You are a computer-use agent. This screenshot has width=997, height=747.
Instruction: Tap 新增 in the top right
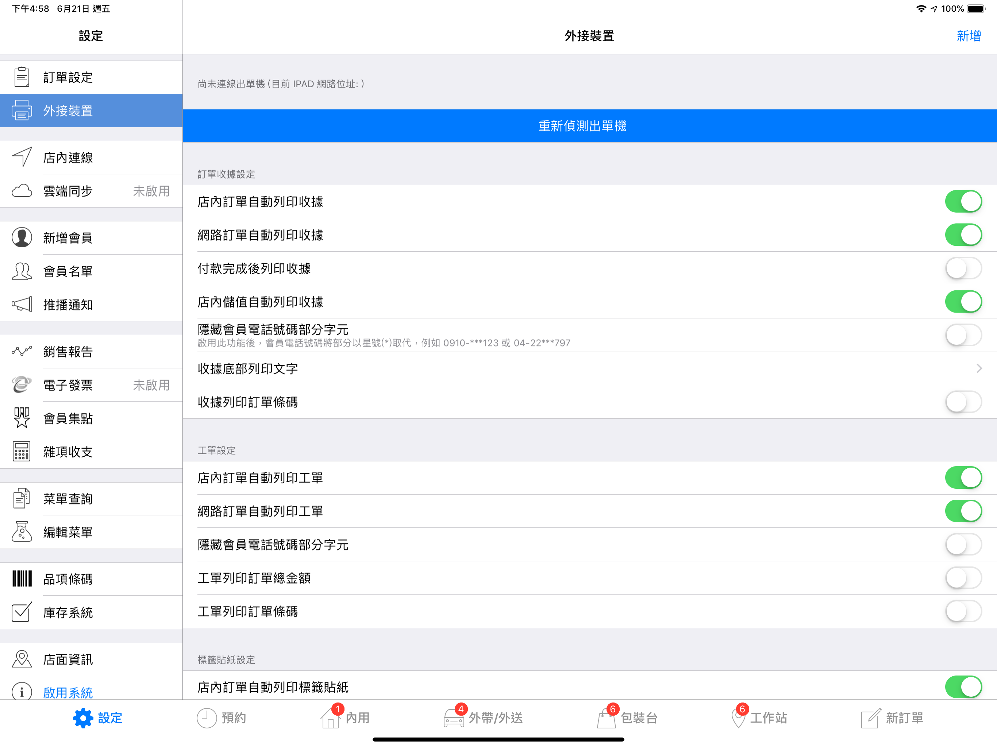coord(969,36)
